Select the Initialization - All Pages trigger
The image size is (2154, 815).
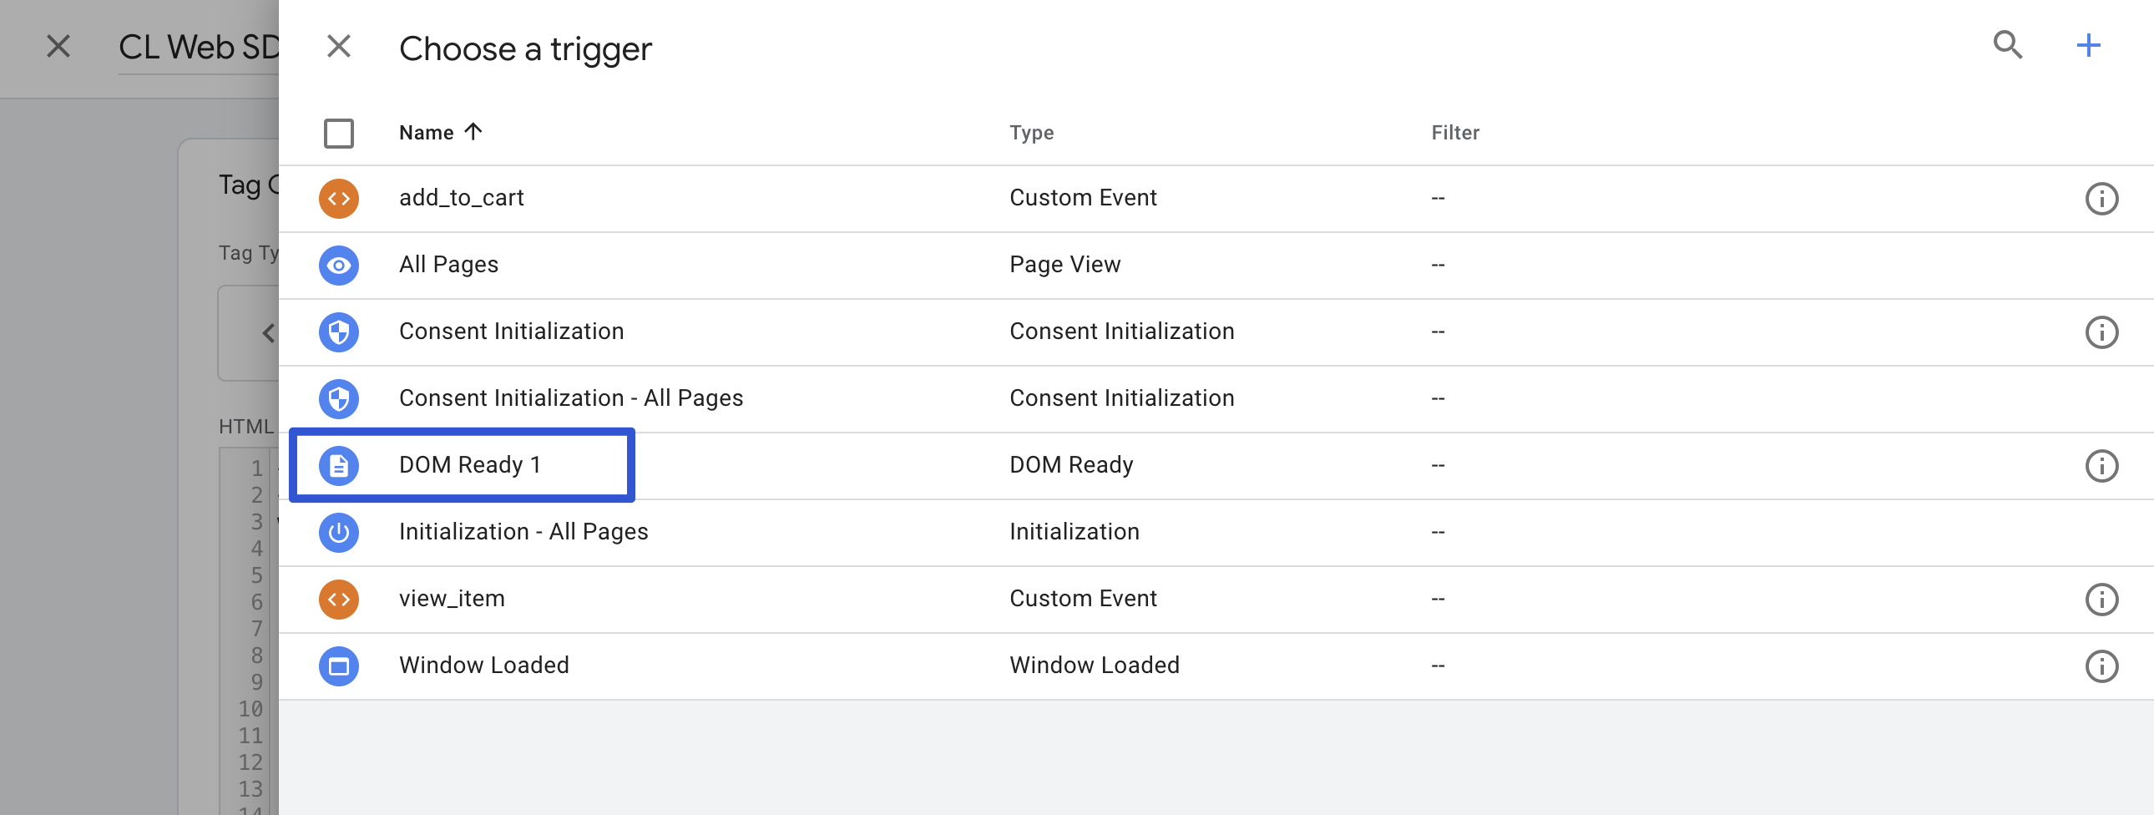tap(523, 531)
